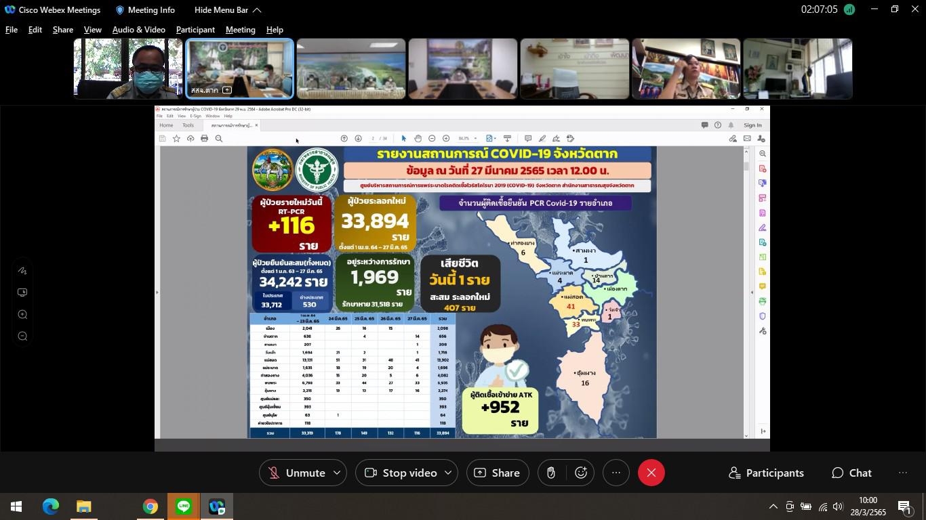Open Windows Start menu
The image size is (926, 520).
click(x=16, y=506)
